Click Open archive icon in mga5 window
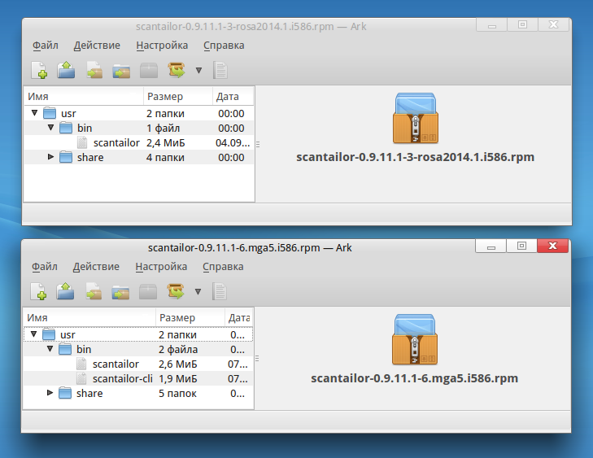The height and width of the screenshot is (458, 593). pyautogui.click(x=65, y=291)
